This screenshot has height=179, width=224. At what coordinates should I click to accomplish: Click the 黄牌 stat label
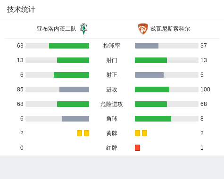coord(112,133)
